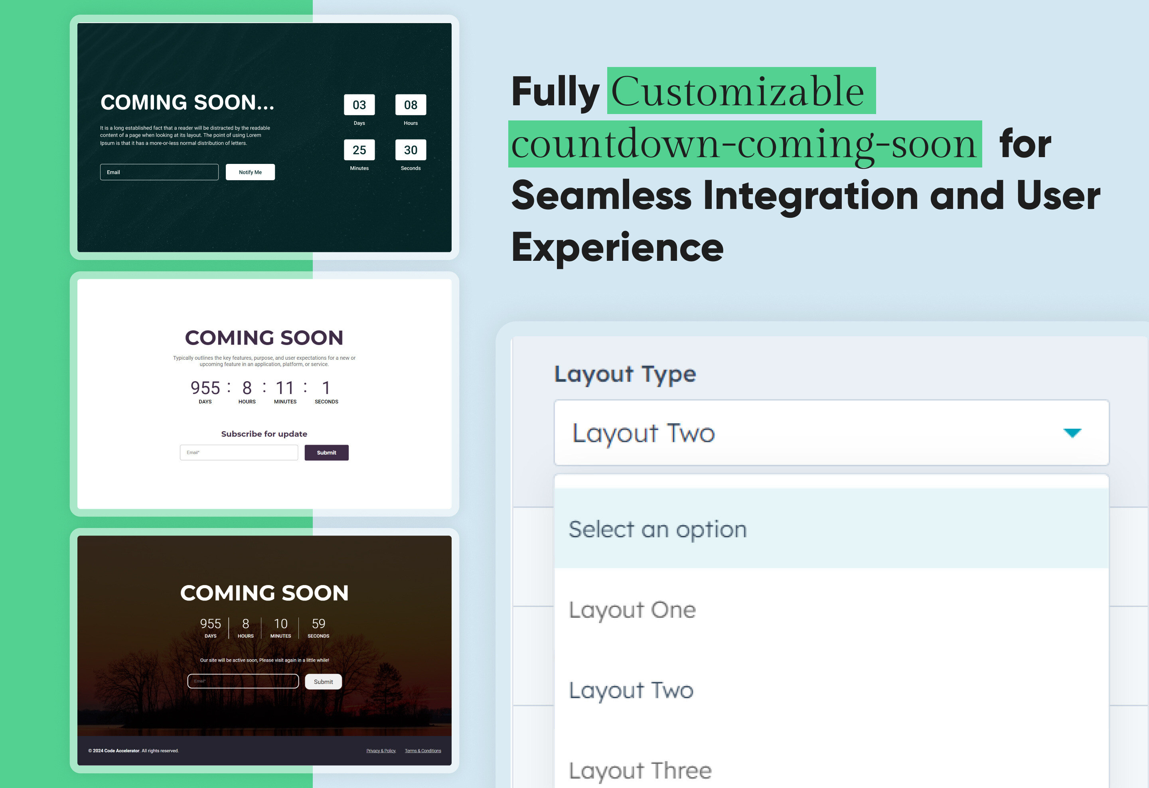Click the Notify Me button
This screenshot has width=1149, height=788.
point(250,172)
